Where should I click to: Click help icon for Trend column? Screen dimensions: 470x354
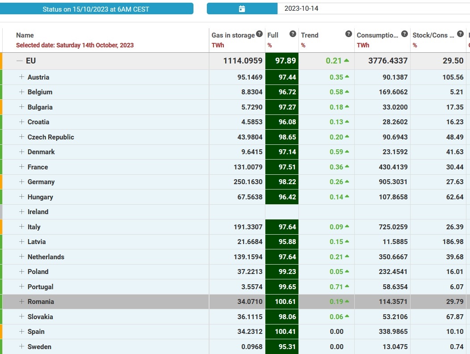tap(348, 34)
